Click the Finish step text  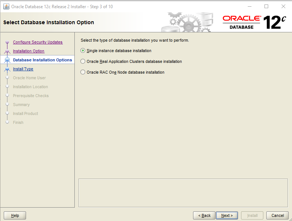pos(18,123)
